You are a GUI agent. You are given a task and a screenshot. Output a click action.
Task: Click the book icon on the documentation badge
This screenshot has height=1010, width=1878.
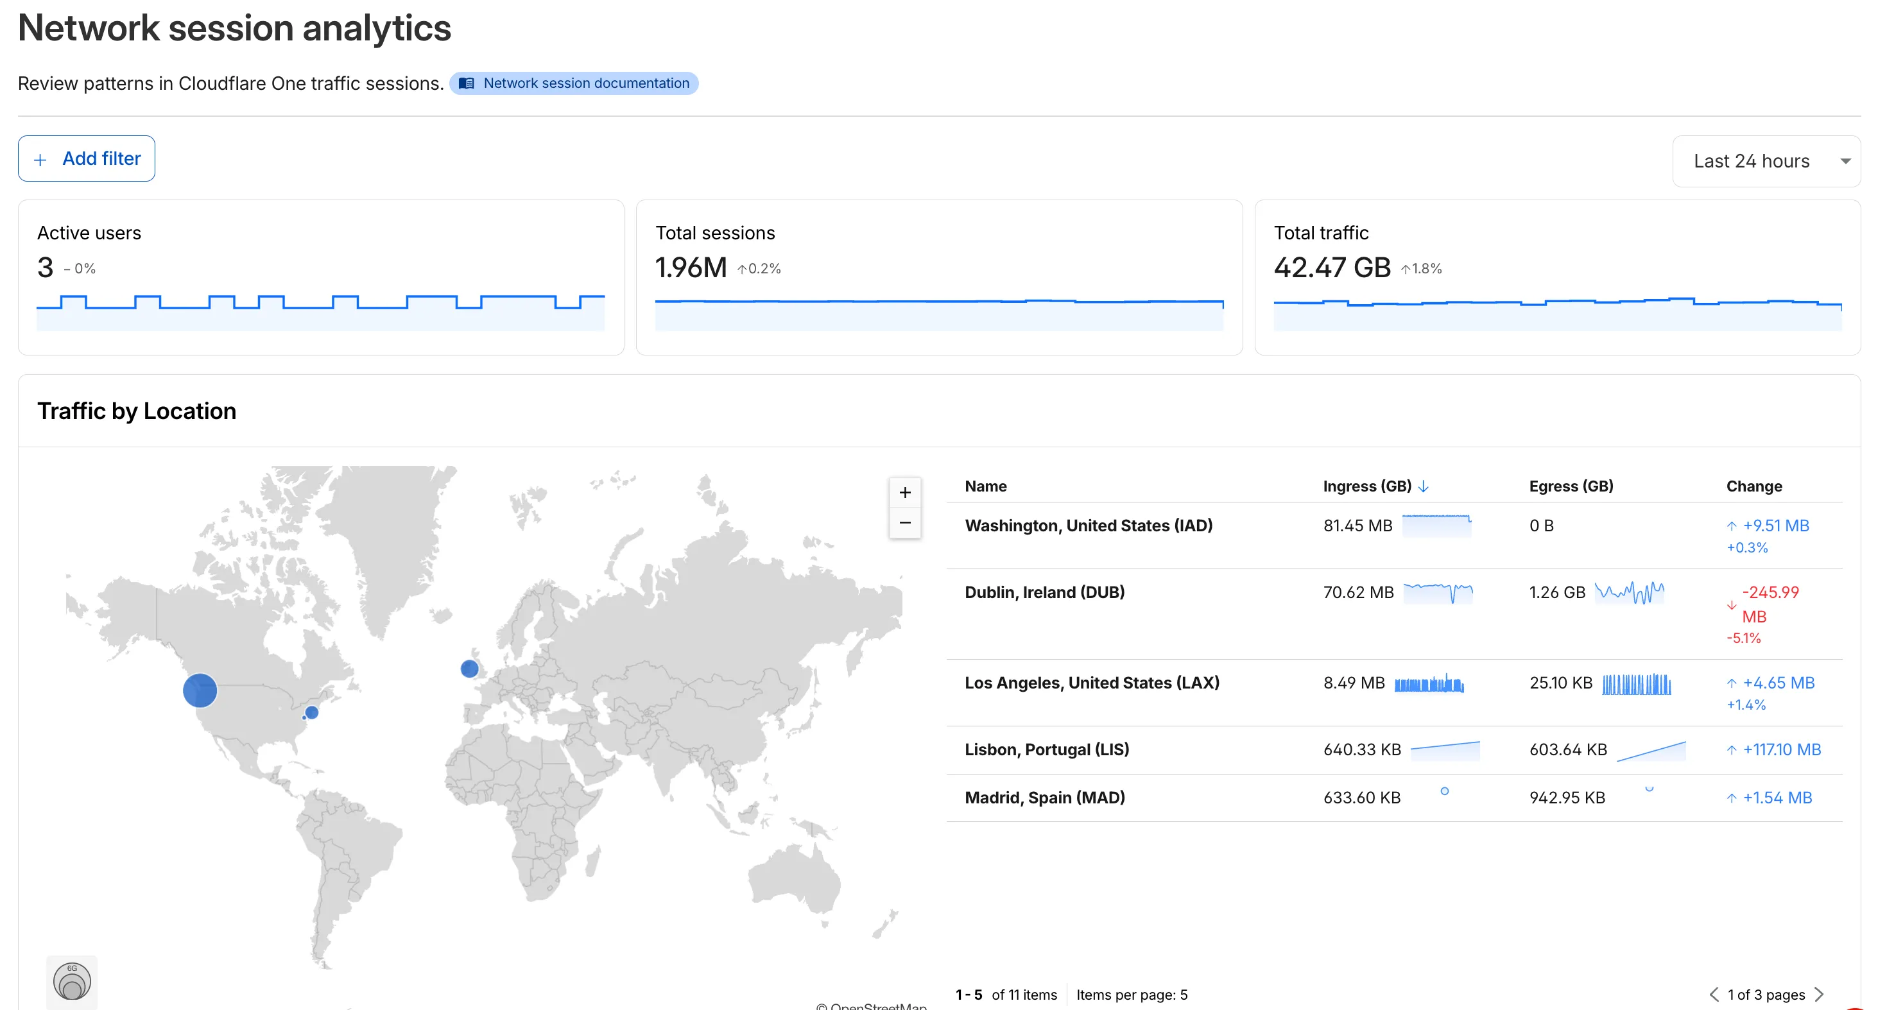coord(467,83)
